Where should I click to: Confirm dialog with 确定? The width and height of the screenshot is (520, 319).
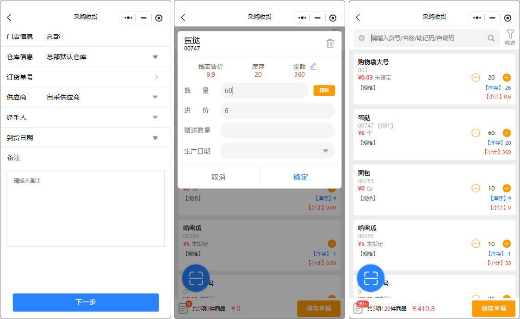300,177
